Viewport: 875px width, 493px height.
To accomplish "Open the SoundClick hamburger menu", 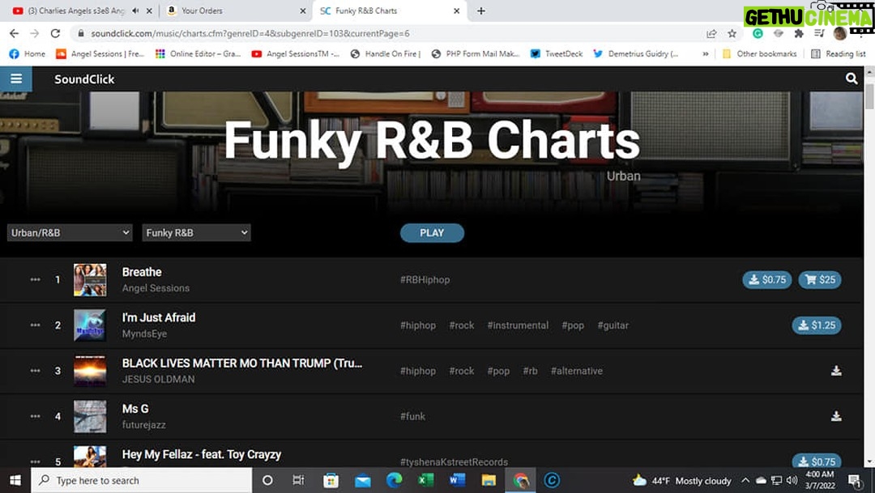I will point(16,79).
